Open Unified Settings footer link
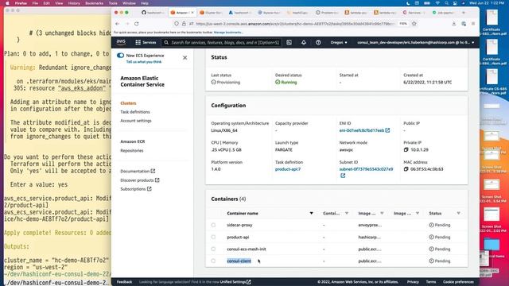 (x=235, y=282)
